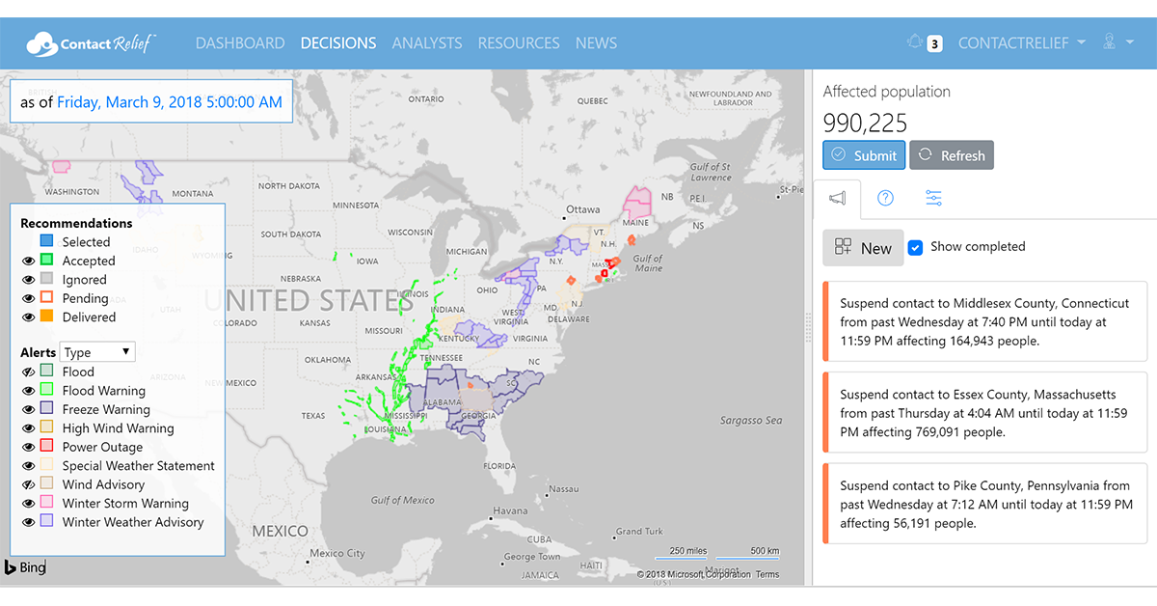Click the Winter Storm Warning pink swatch
Screen dimensions: 1157x606
(x=46, y=504)
